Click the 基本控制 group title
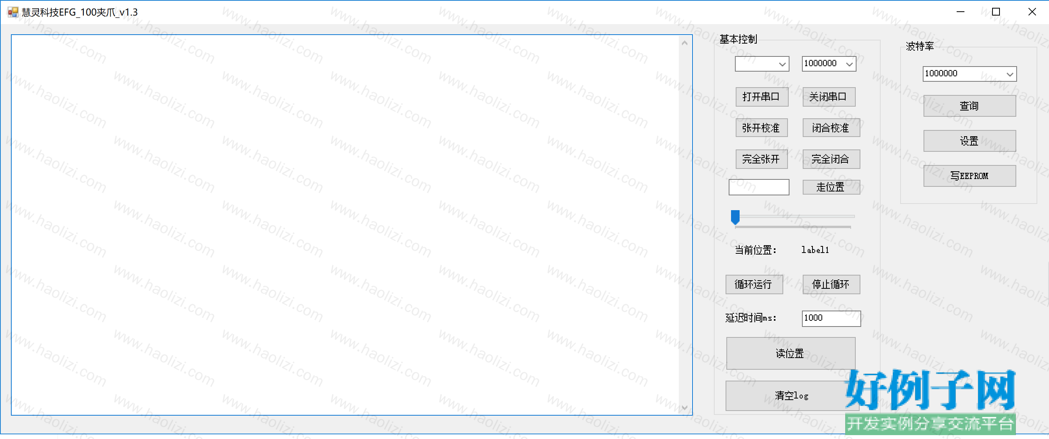1049x439 pixels. (738, 39)
